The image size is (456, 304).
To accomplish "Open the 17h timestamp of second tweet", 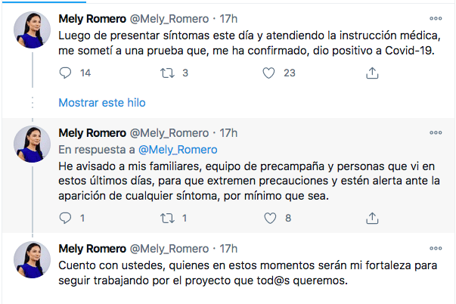I will point(228,133).
